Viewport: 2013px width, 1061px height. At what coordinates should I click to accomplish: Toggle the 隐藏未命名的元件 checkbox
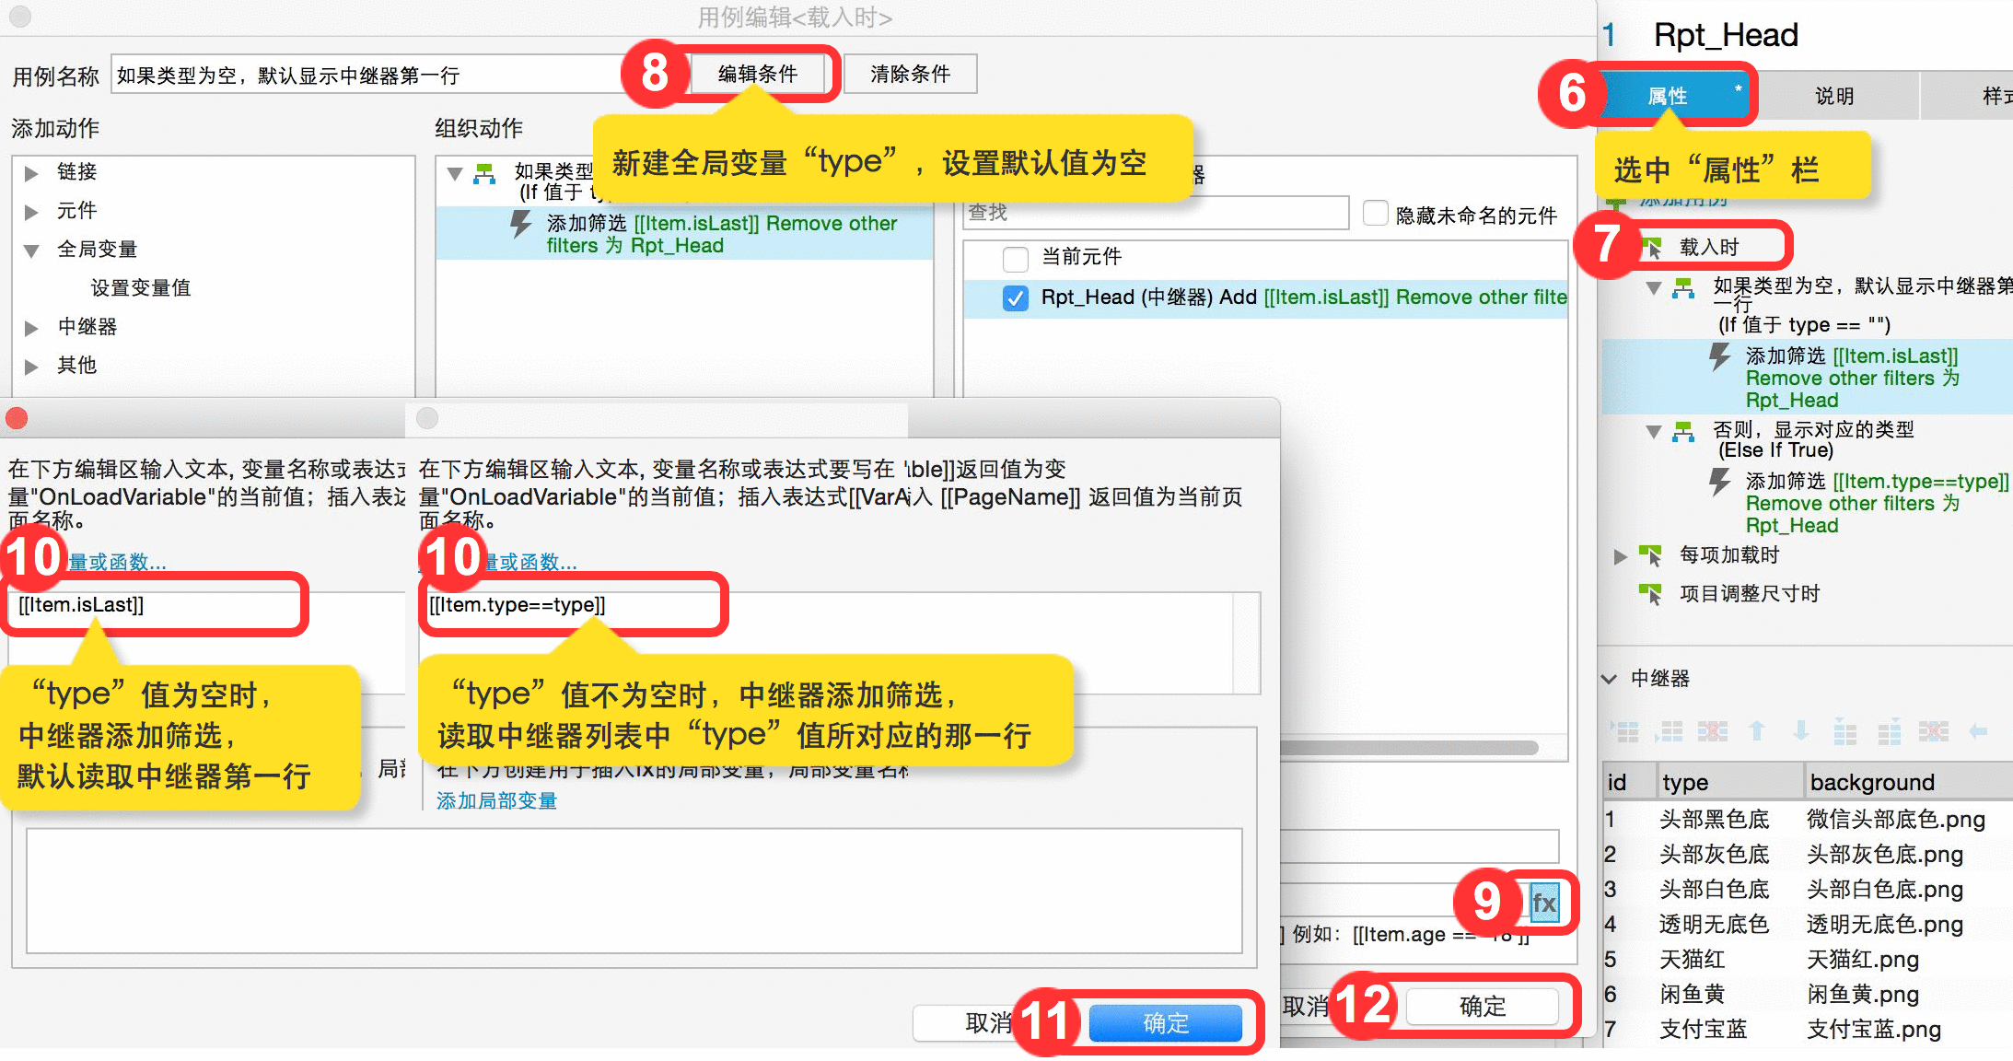(1376, 214)
